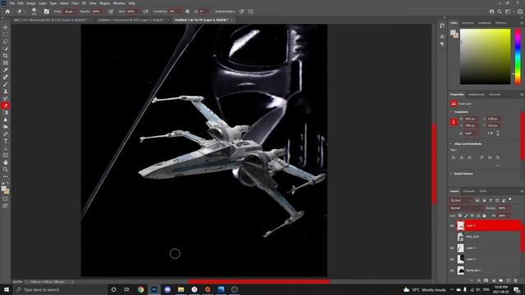Open the Window menu
Screen dimensions: 525x295
click(x=119, y=3)
